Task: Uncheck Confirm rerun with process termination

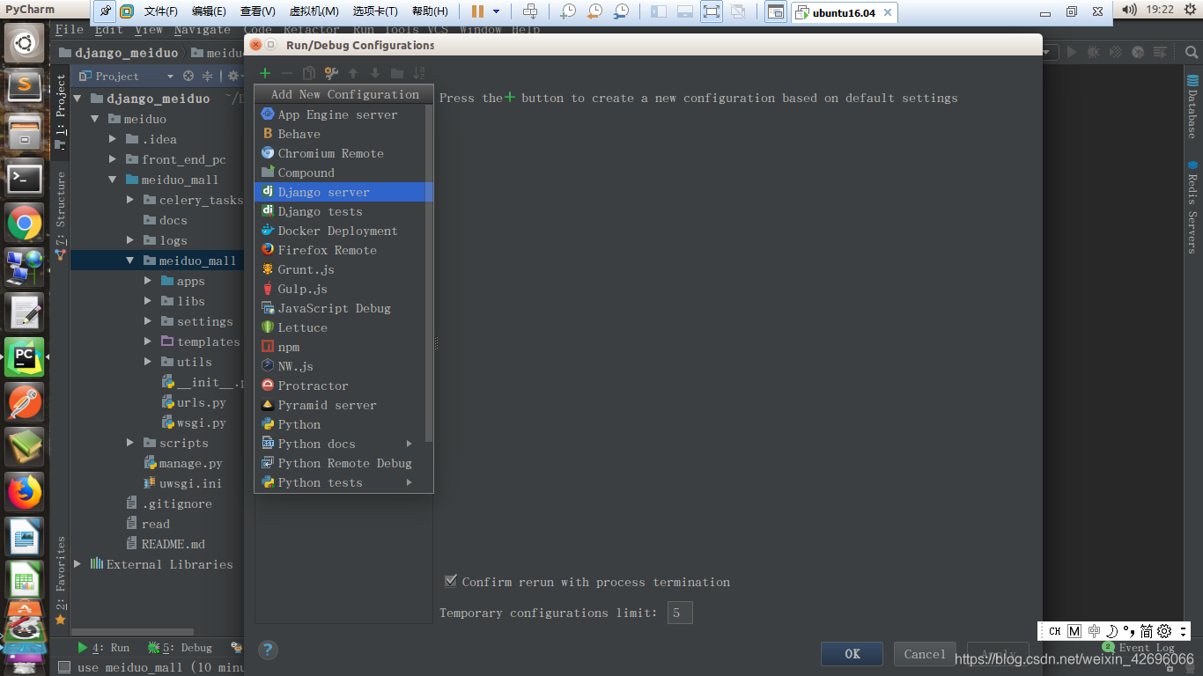Action: click(x=450, y=580)
